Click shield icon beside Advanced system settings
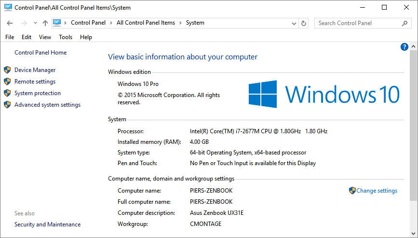 7,105
